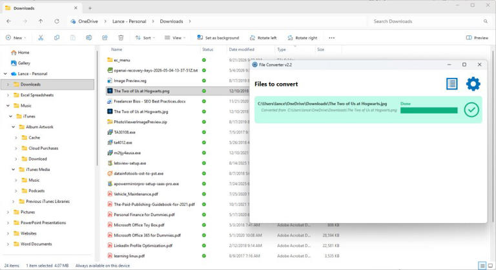Click the green conversion done checkmark

click(x=471, y=110)
